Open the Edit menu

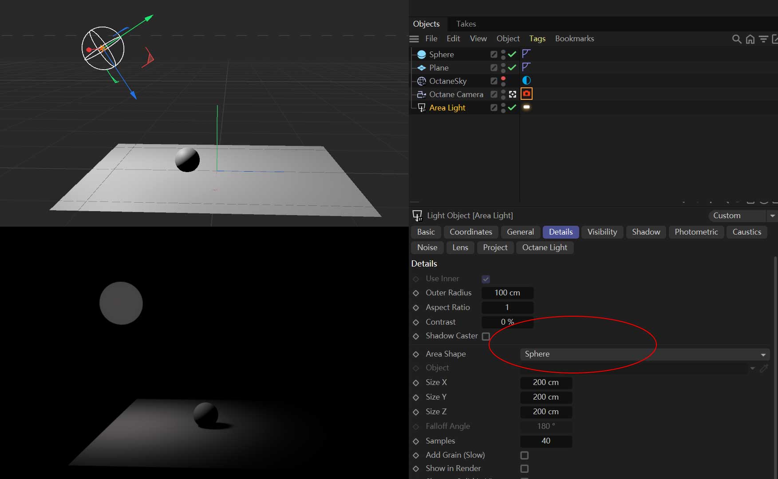tap(453, 39)
